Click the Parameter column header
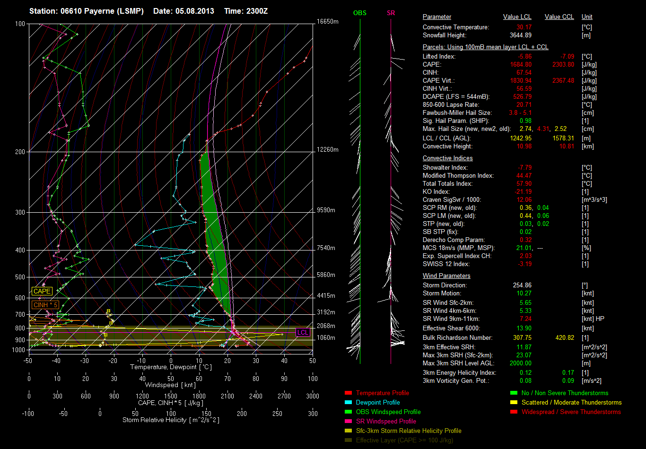 437,17
